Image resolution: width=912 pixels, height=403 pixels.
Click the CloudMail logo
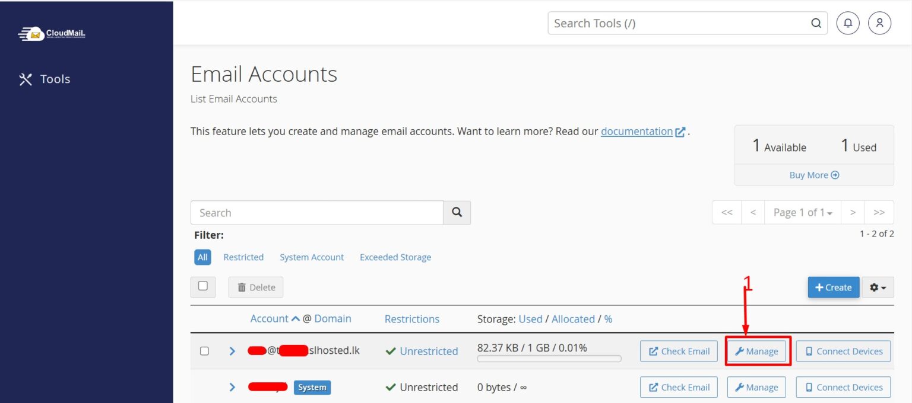coord(52,34)
